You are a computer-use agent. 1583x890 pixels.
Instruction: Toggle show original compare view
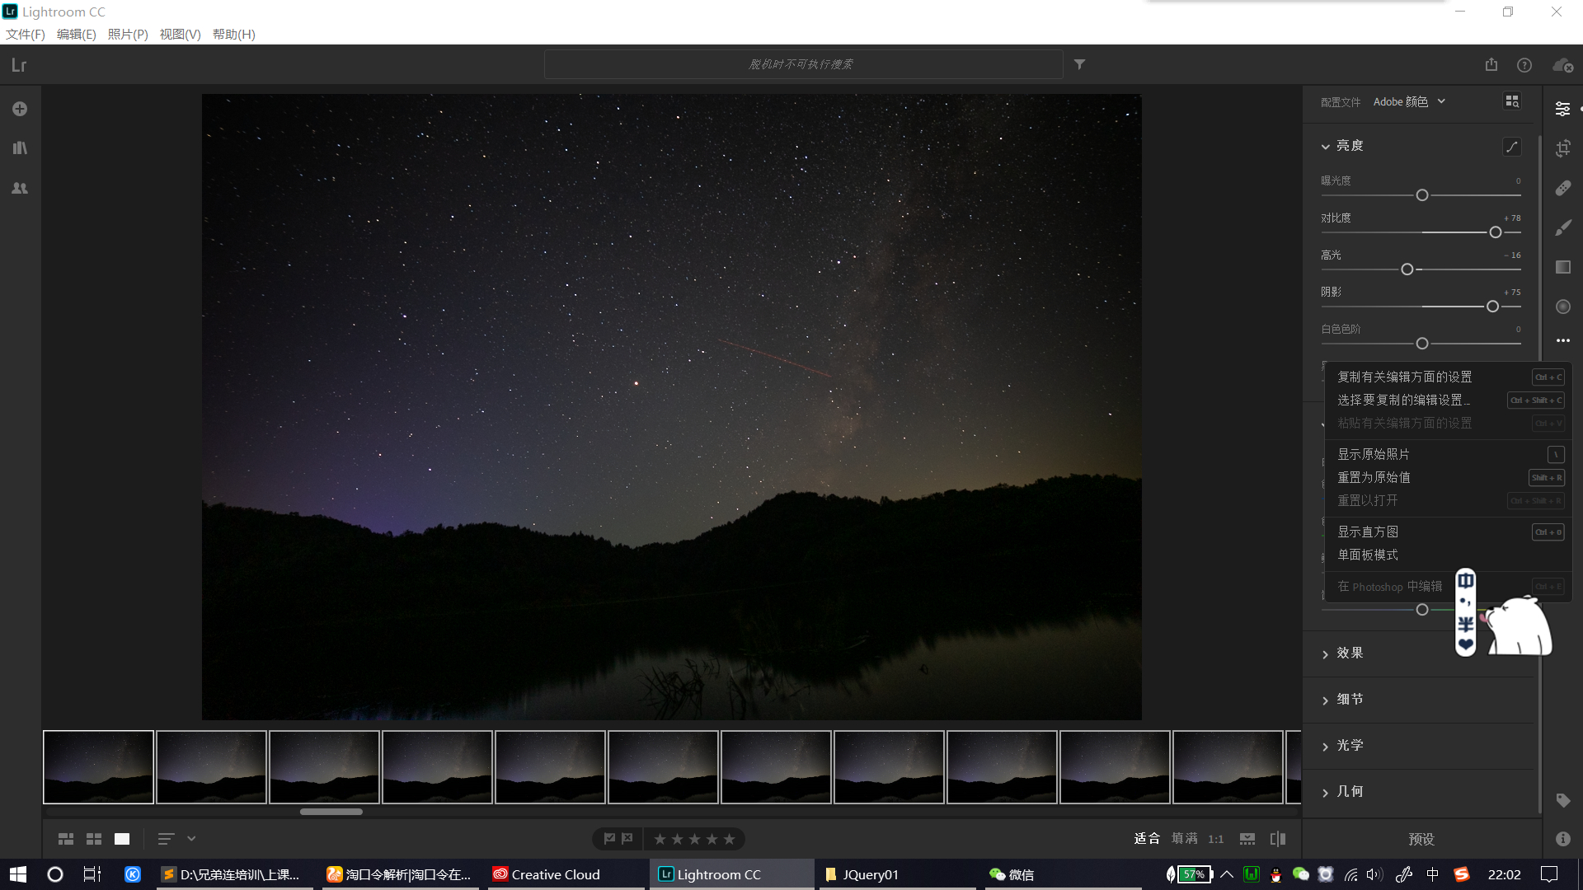(1278, 839)
